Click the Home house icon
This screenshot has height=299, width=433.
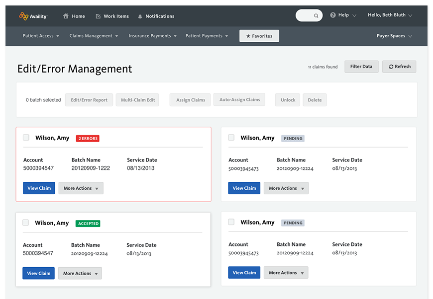pos(65,16)
